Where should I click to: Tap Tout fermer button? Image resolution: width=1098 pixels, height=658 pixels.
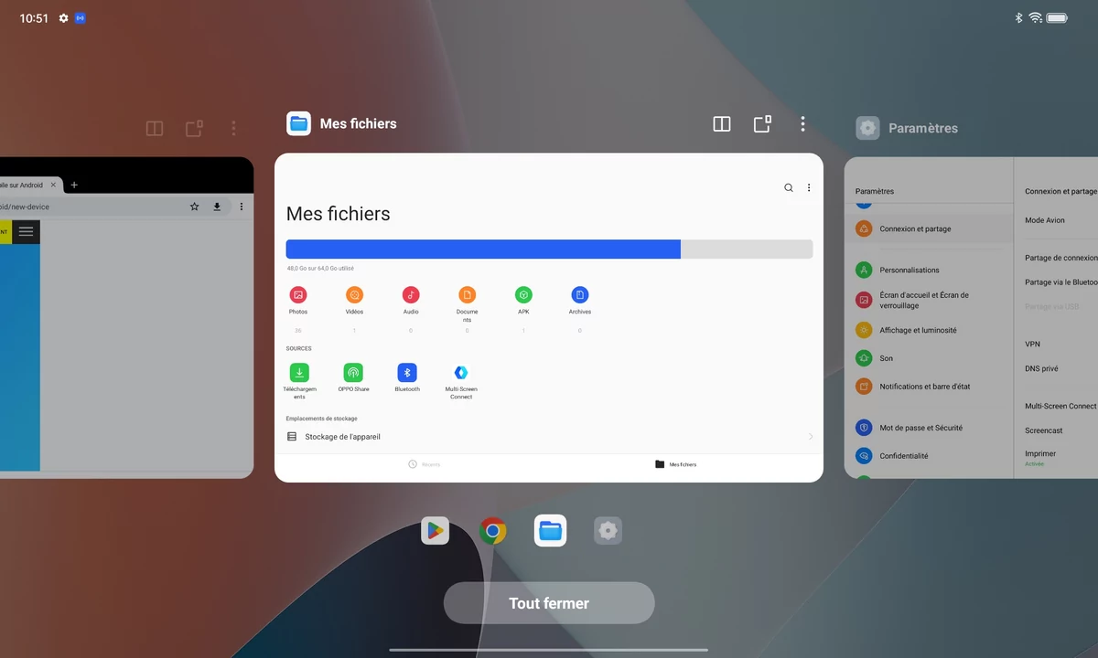[x=549, y=603]
